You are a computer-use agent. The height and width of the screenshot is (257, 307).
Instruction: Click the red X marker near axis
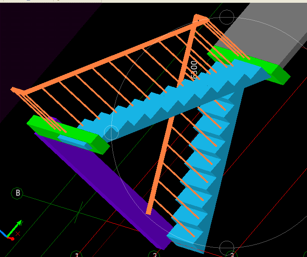tap(18, 234)
